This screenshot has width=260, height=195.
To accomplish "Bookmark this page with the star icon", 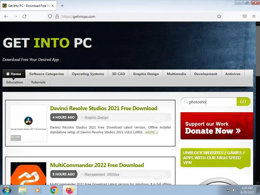I will pos(219,16).
